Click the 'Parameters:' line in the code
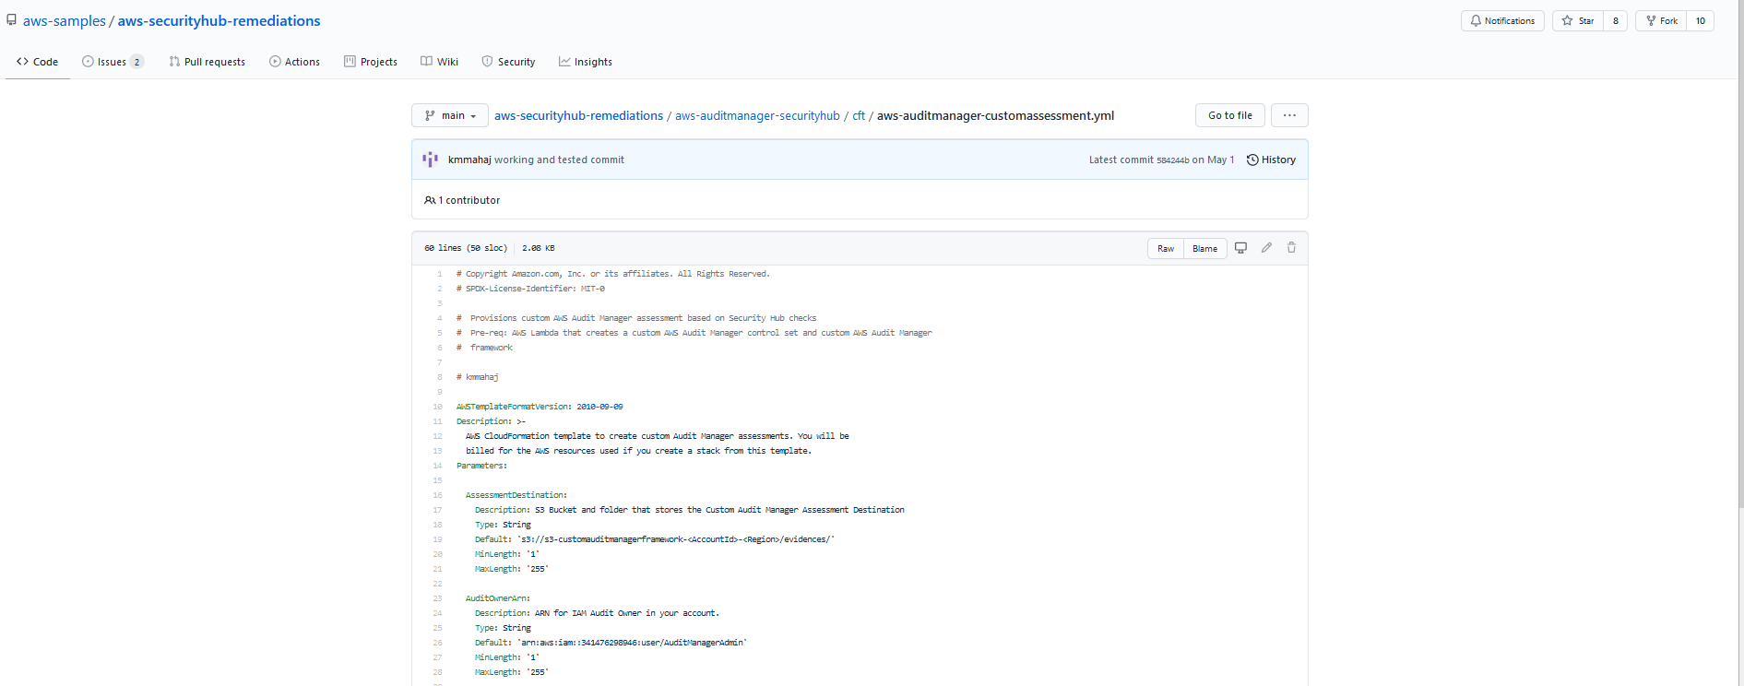The height and width of the screenshot is (686, 1744). click(481, 466)
